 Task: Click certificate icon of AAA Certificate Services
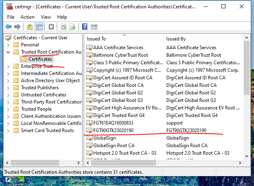click(89, 48)
